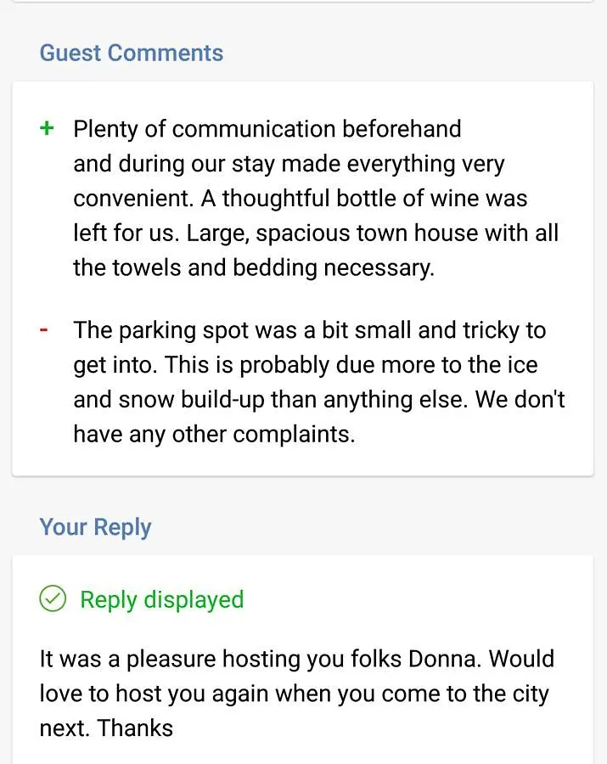Click the green circled checkmark icon

point(53,598)
